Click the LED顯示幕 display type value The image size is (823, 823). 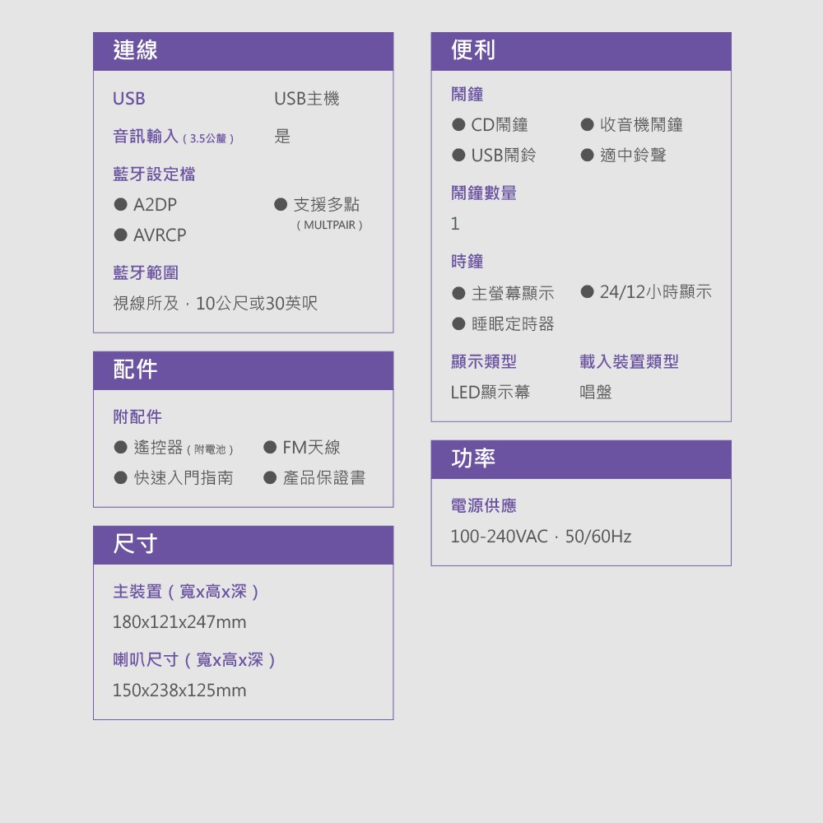[x=491, y=393]
